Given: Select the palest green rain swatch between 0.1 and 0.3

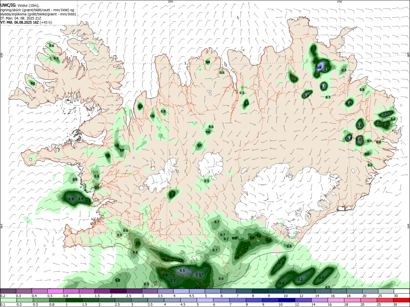Looking at the screenshot, I should [x=8, y=300].
